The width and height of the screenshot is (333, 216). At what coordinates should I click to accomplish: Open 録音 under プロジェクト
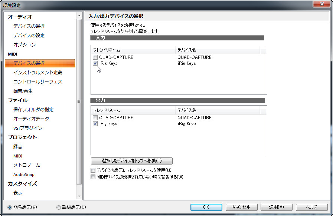[x=17, y=147]
